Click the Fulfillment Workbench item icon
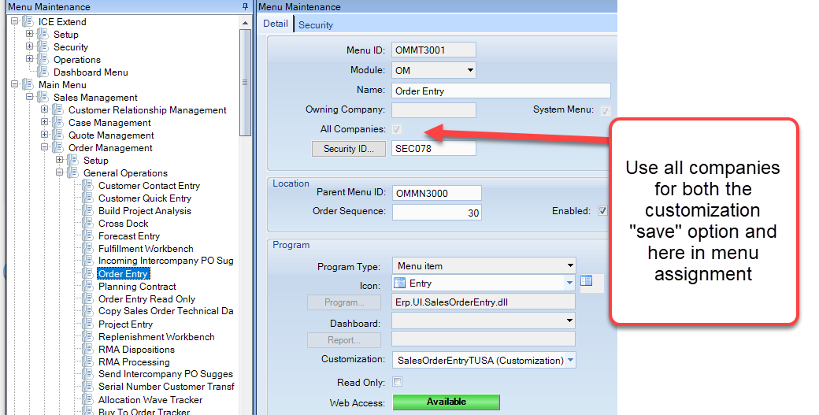Viewport: 819px width, 415px height. point(88,249)
